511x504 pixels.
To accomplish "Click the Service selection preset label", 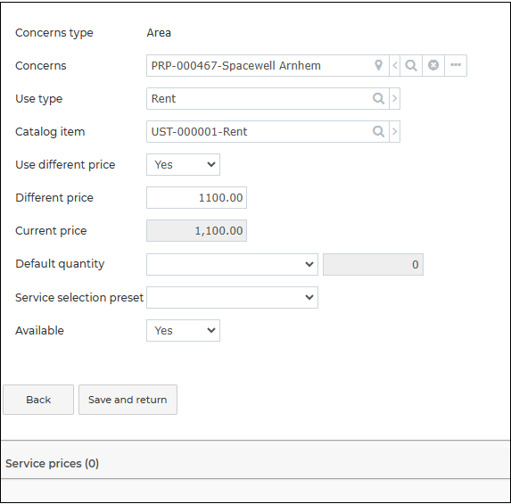I will [x=79, y=298].
